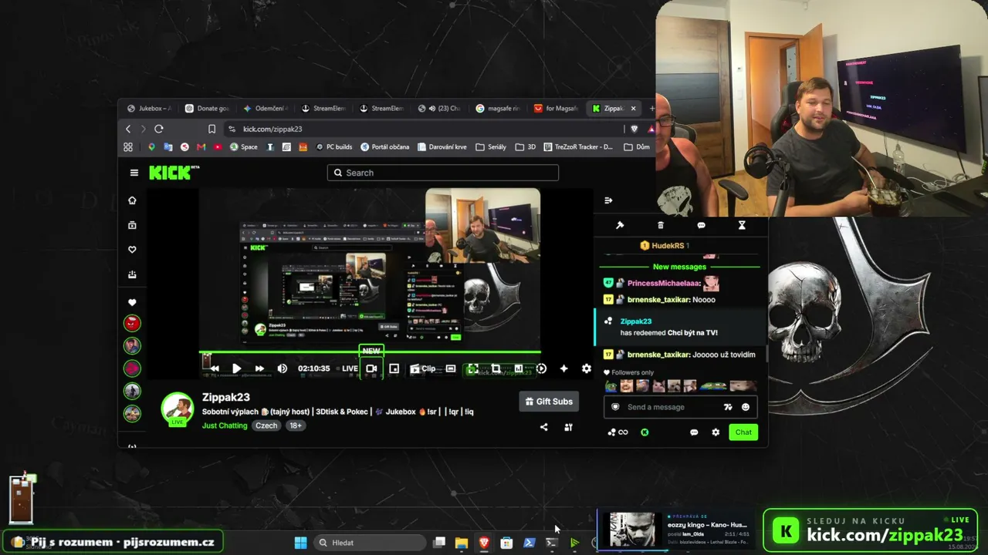Go back in browser history
The width and height of the screenshot is (988, 555).
coord(128,129)
